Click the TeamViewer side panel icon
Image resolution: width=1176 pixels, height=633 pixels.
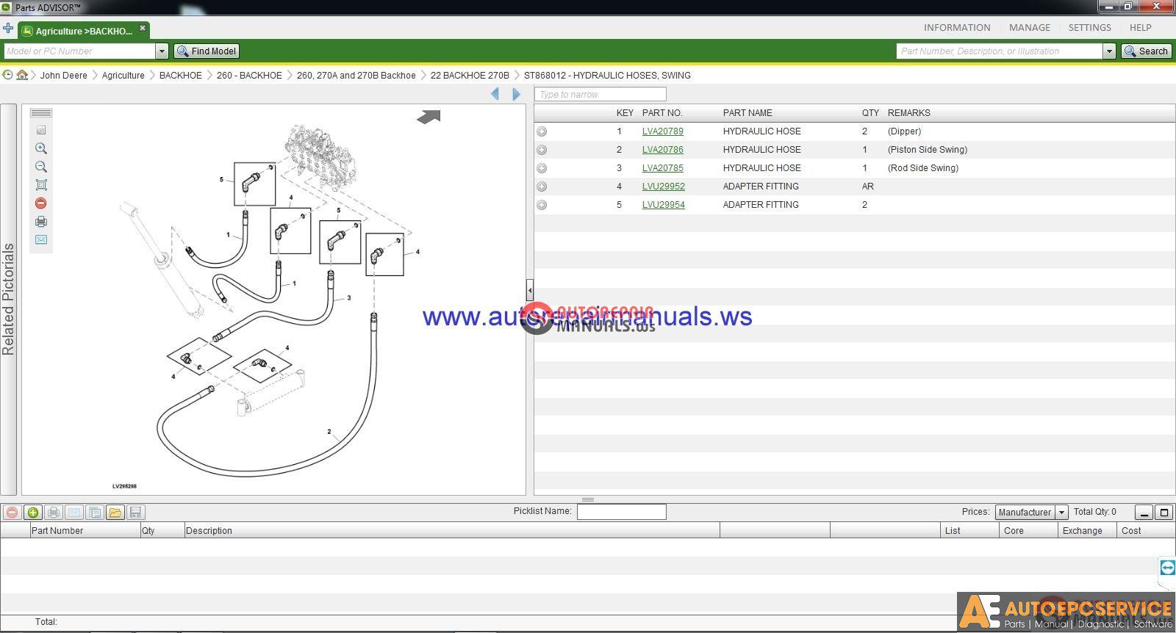pos(1167,568)
